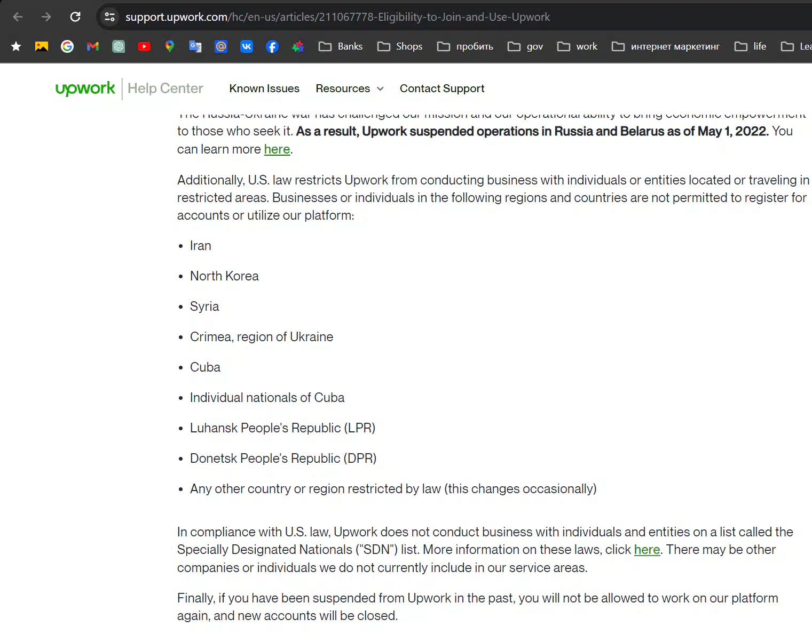Click the address bar URL

(337, 17)
